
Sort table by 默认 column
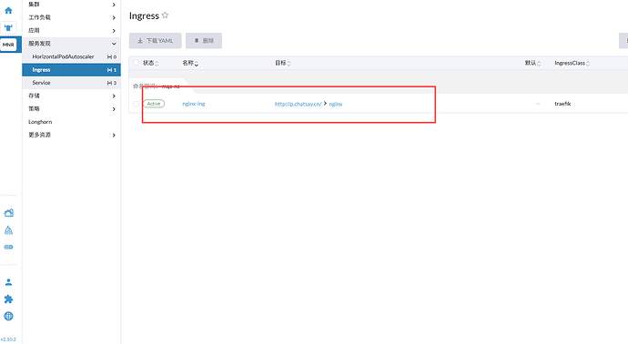pyautogui.click(x=532, y=63)
